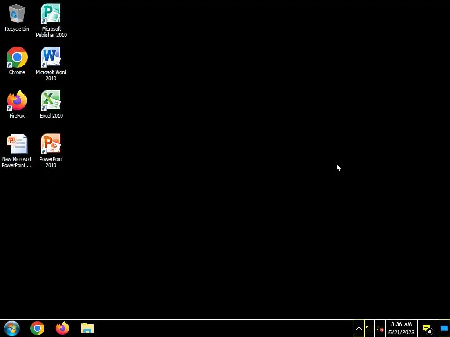Open the Windows Start button
Screen dimensions: 450x337
pos(12,328)
